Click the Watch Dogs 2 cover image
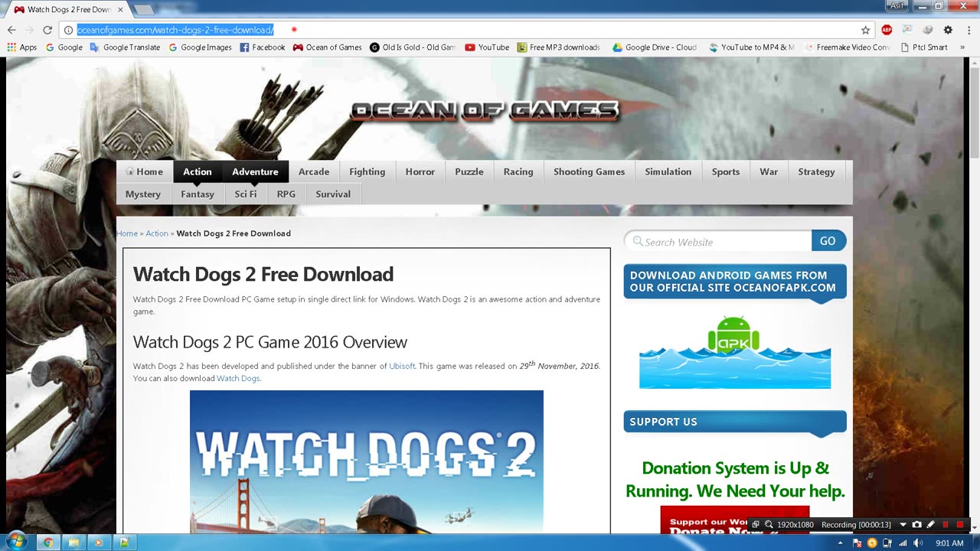980x551 pixels. coord(367,462)
